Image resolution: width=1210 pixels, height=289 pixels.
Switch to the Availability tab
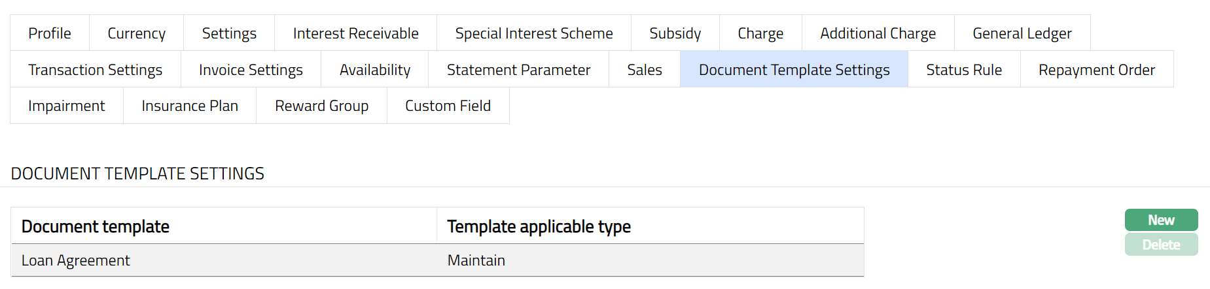click(375, 70)
